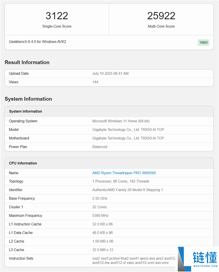This screenshot has width=219, height=272.
Task: Click the Operating System label
Action: [23, 121]
